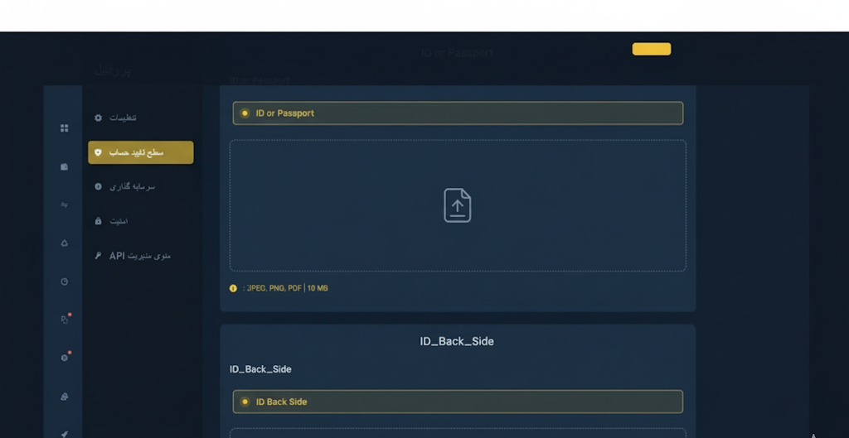Open the rocket icon in left rail
Viewport: 849px width, 438px height.
(65, 434)
